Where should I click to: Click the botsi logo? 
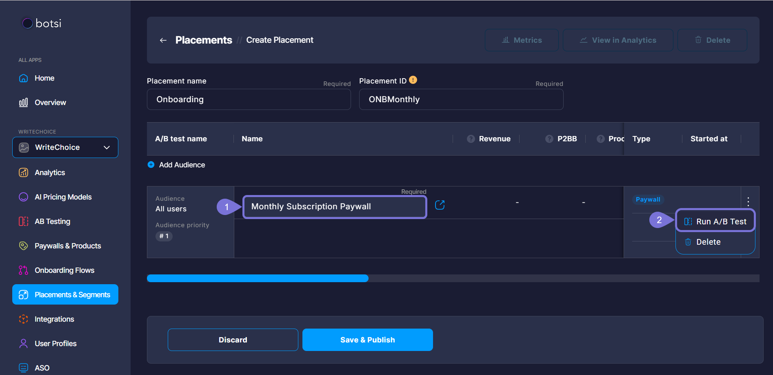point(42,24)
